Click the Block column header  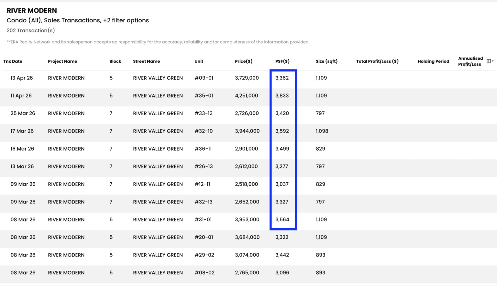(115, 61)
